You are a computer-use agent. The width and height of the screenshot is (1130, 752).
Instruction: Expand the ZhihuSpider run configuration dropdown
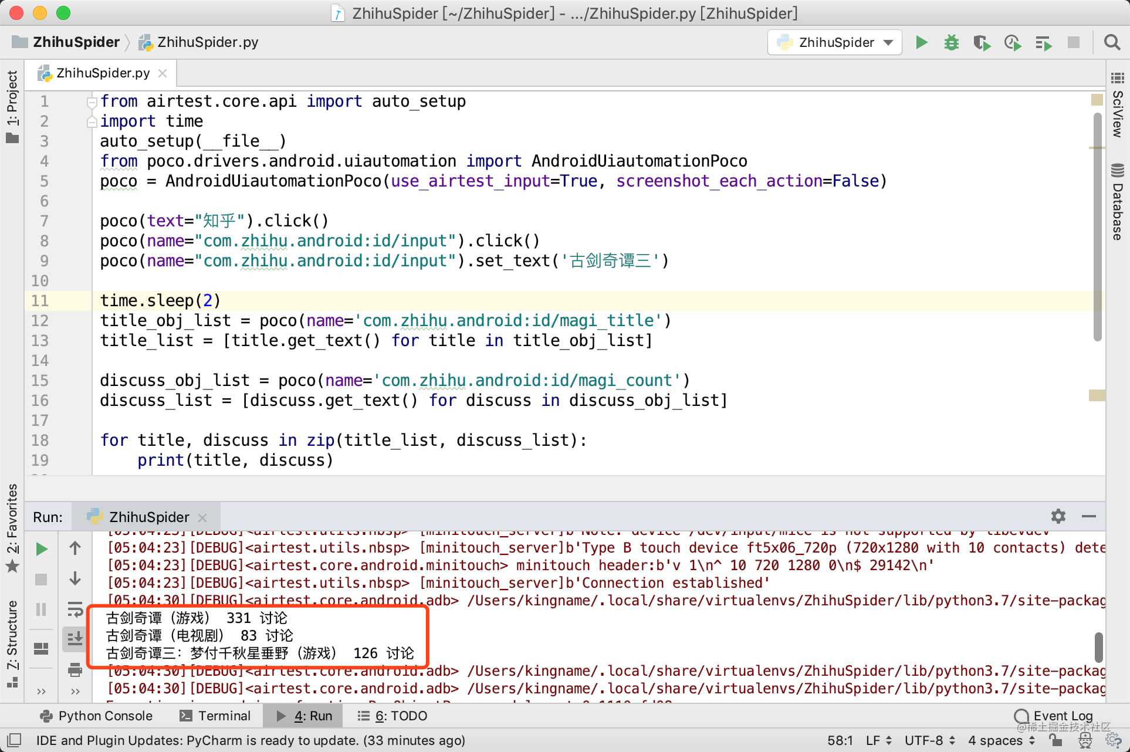[x=892, y=43]
